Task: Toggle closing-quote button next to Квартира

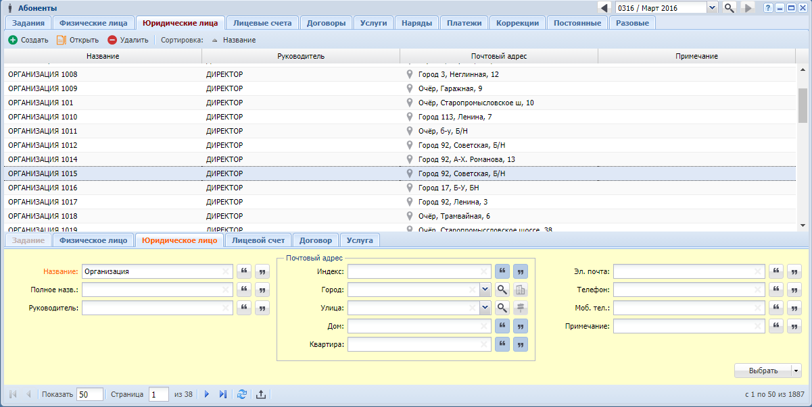Action: click(520, 344)
